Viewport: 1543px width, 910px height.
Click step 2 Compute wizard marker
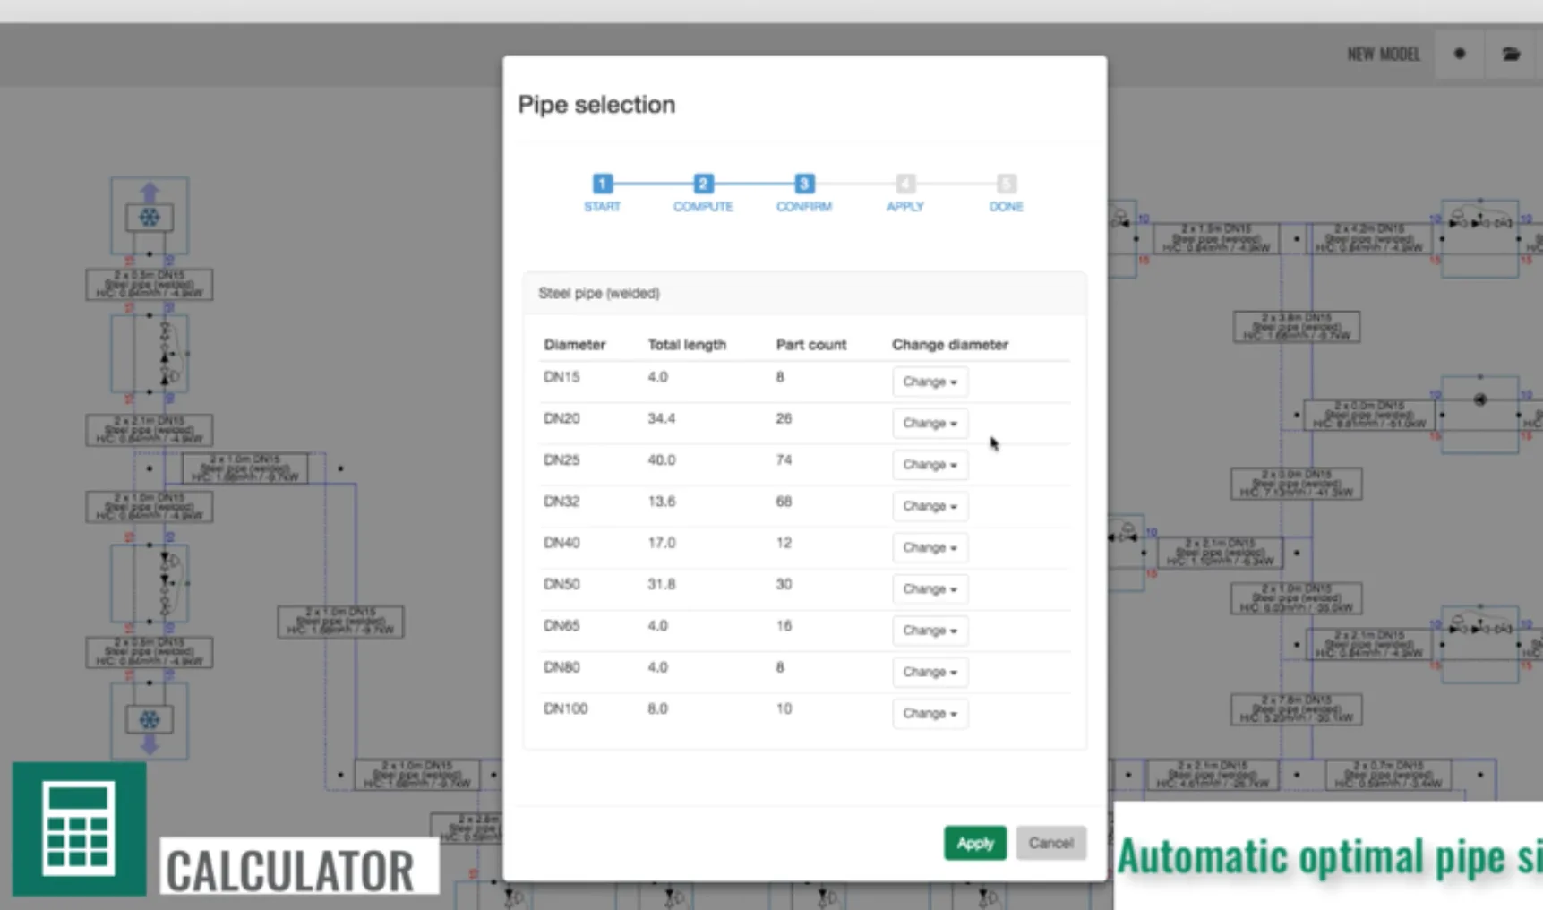703,184
